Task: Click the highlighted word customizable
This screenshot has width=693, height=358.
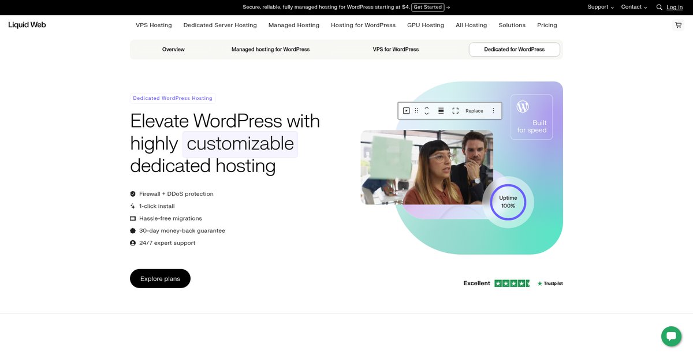Action: coord(240,144)
